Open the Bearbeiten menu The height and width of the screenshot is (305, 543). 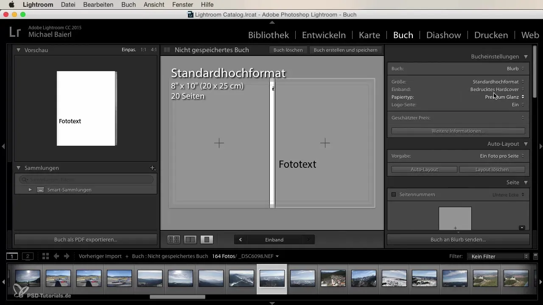(98, 5)
